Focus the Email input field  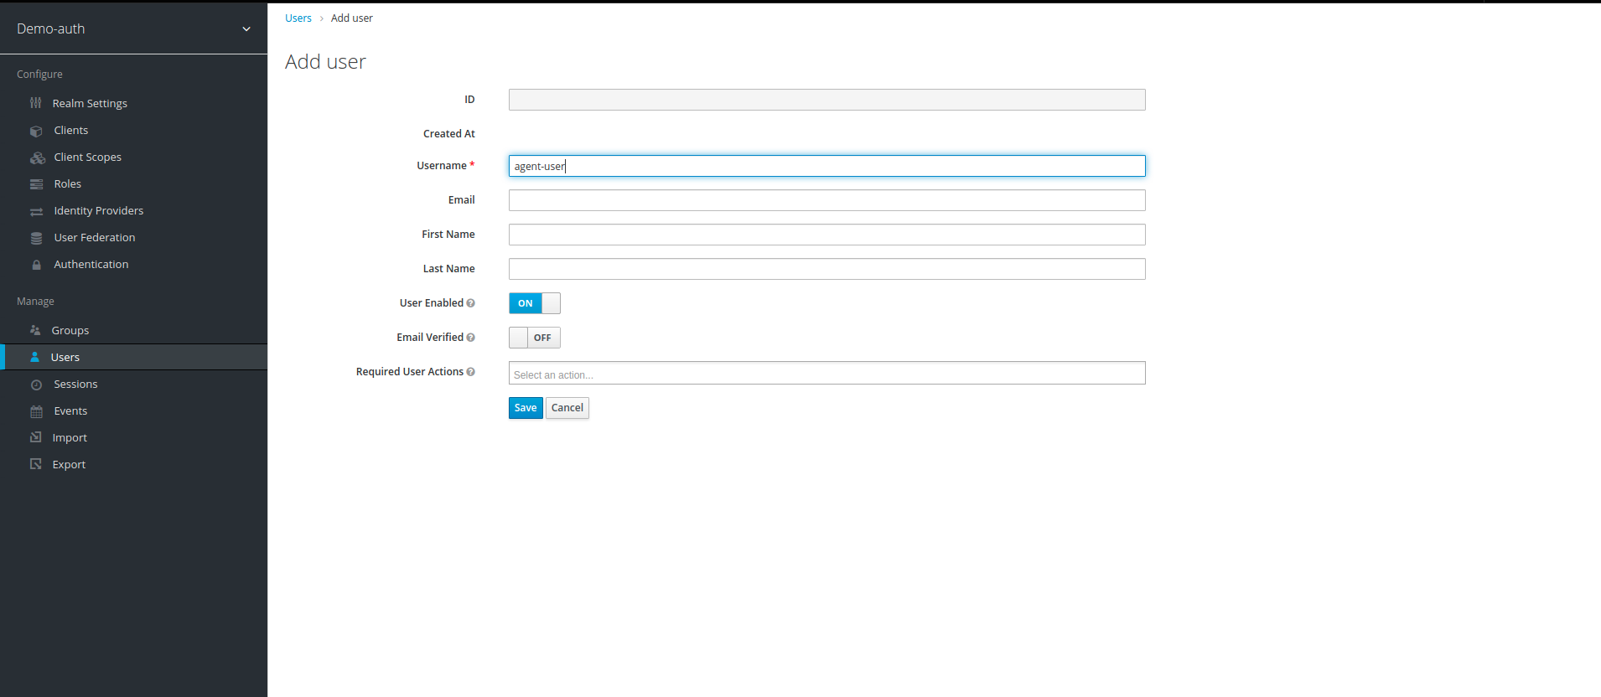point(826,200)
